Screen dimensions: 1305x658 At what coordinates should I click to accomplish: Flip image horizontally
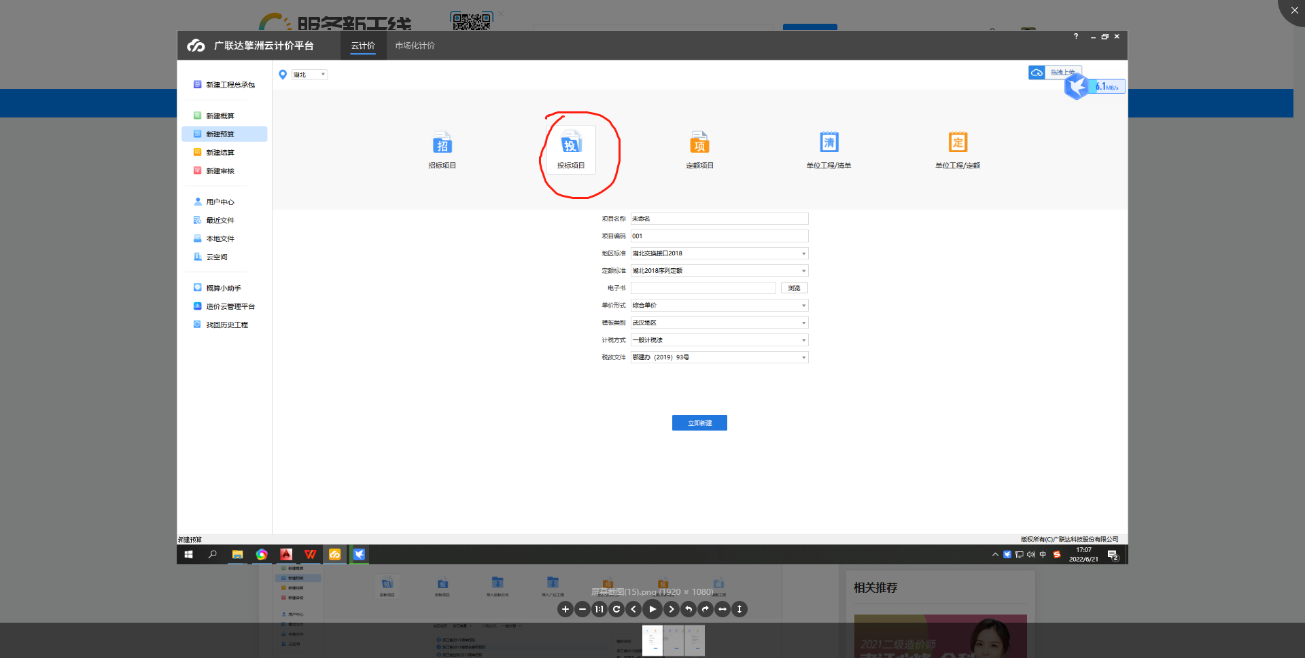(723, 609)
